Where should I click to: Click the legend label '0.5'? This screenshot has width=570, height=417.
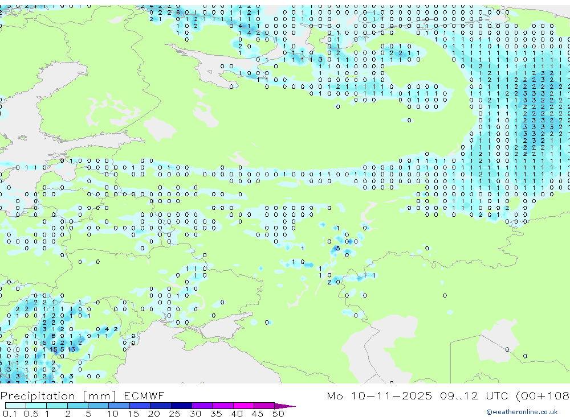31,414
